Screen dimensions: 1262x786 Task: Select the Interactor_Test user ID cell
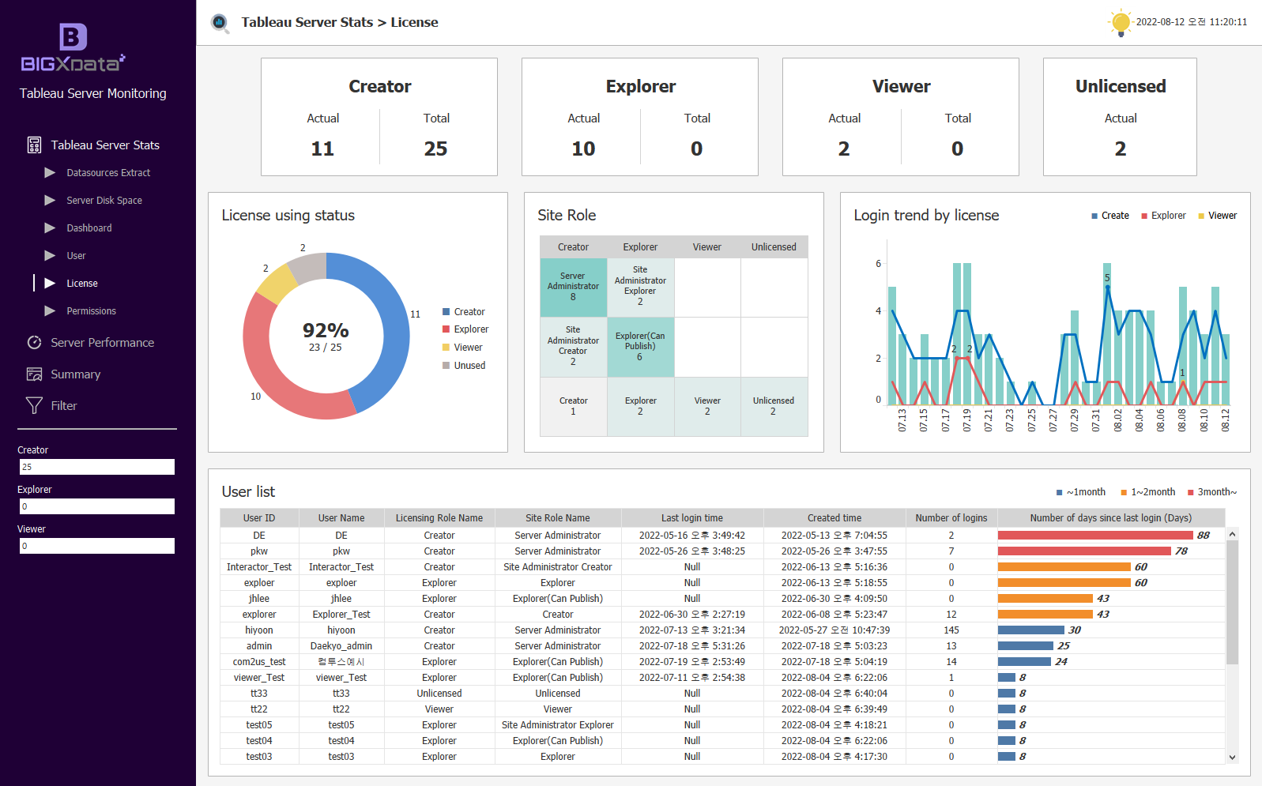pyautogui.click(x=259, y=566)
